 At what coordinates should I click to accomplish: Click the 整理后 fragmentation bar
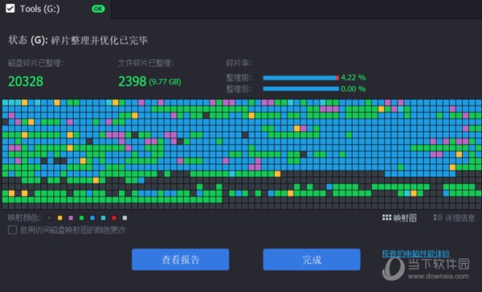click(x=301, y=89)
